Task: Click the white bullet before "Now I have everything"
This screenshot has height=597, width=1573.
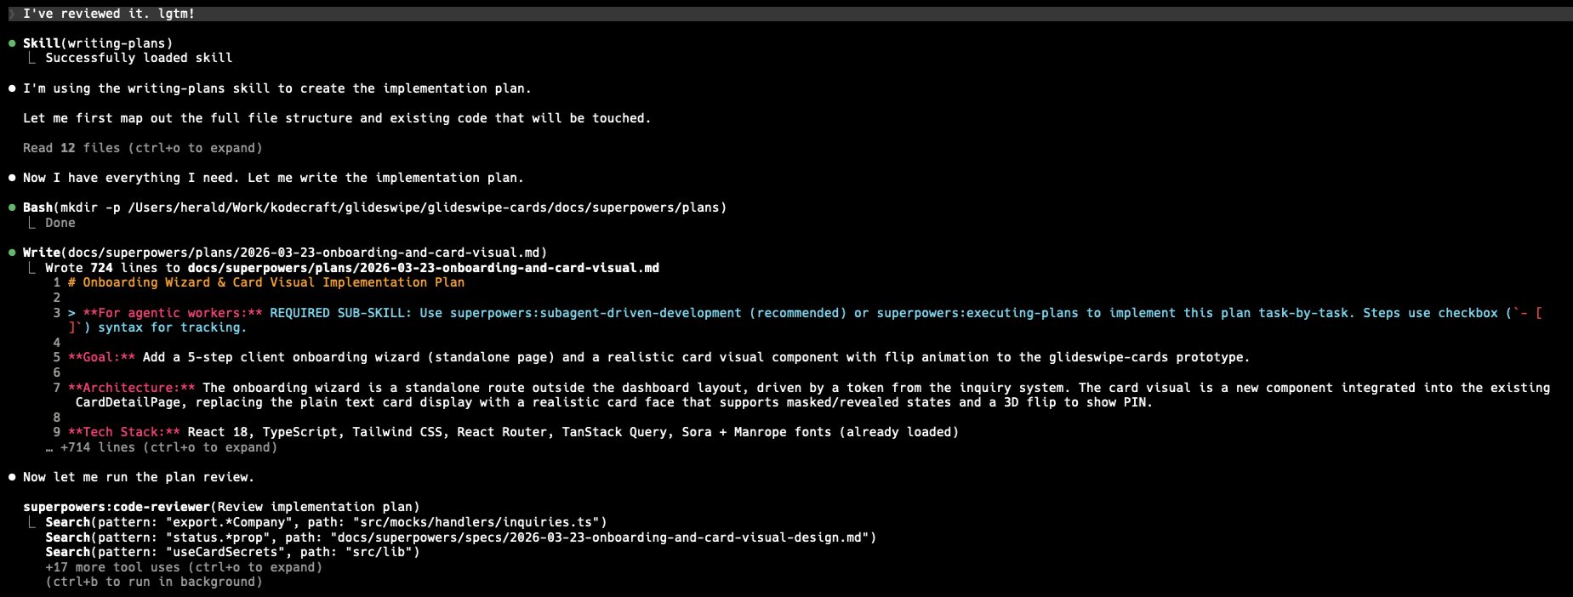Action: pyautogui.click(x=12, y=178)
